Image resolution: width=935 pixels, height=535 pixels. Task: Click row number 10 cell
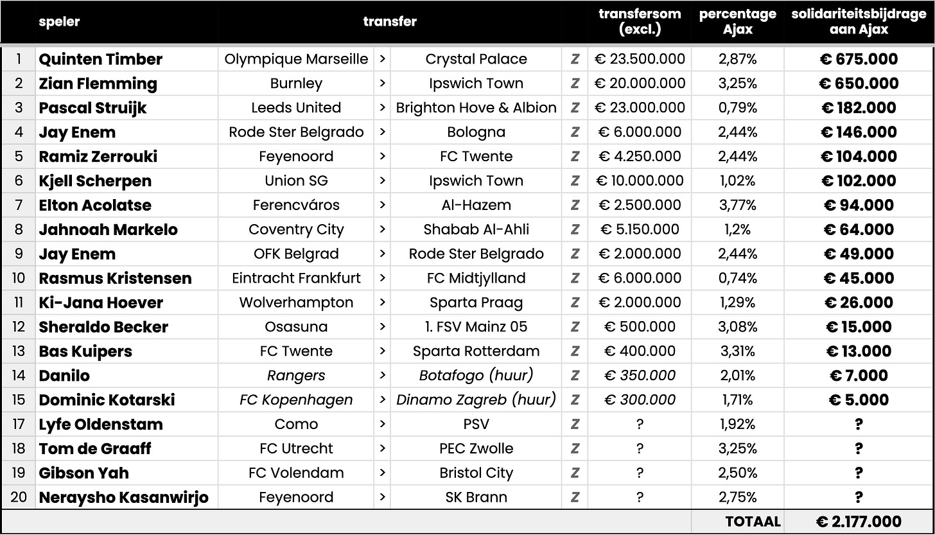click(19, 278)
